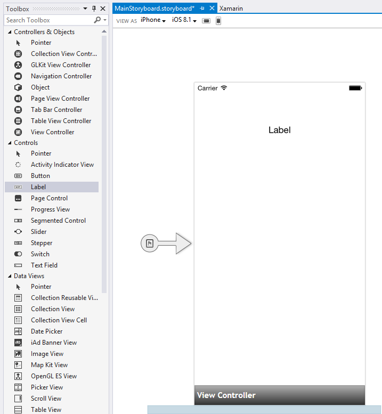Switch to the Xamarin tab
Image resolution: width=382 pixels, height=414 pixels.
point(231,9)
